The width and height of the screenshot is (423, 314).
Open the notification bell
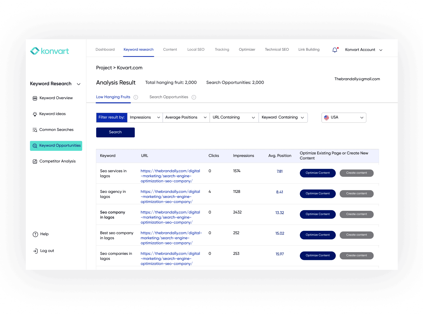(334, 50)
